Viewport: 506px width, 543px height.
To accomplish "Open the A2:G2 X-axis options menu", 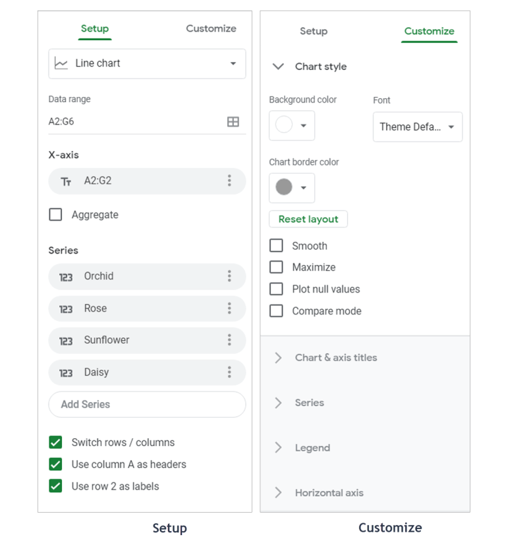I will click(x=229, y=181).
